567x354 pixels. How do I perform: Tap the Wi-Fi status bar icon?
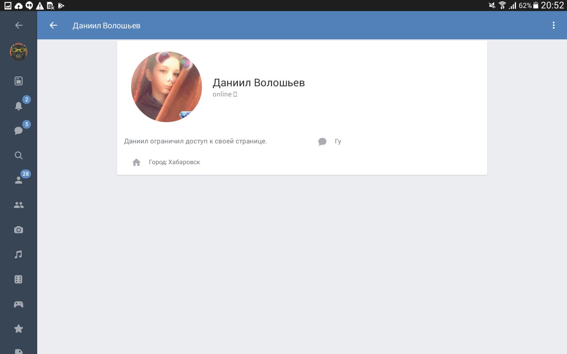[502, 5]
